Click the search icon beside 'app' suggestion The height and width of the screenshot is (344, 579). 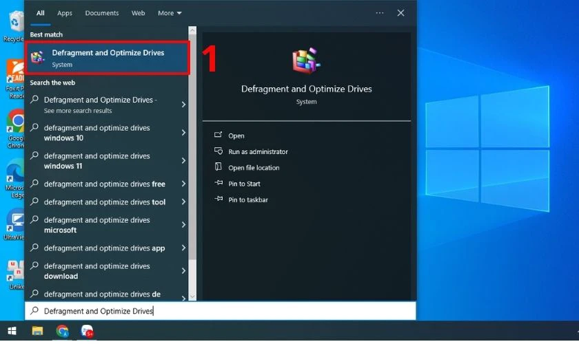coord(34,248)
